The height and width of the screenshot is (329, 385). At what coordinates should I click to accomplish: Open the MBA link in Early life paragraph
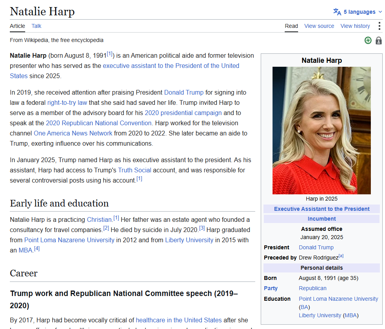point(26,250)
